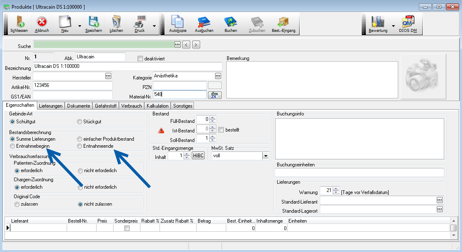Select Original Code nicht zulassen radio
The height and width of the screenshot is (252, 462).
click(80, 204)
